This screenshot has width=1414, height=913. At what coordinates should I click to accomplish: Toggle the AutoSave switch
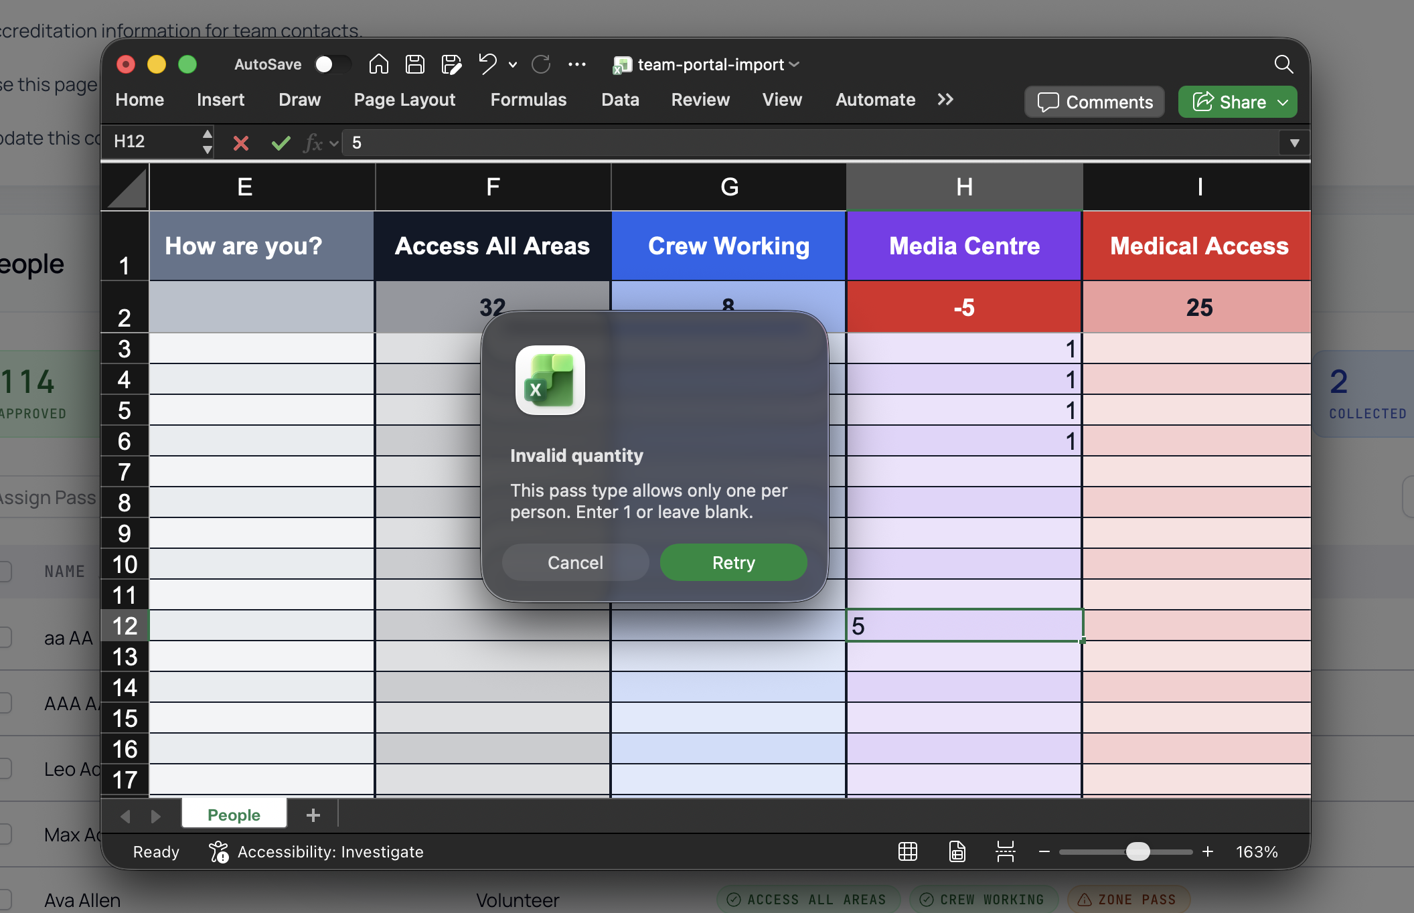[333, 64]
